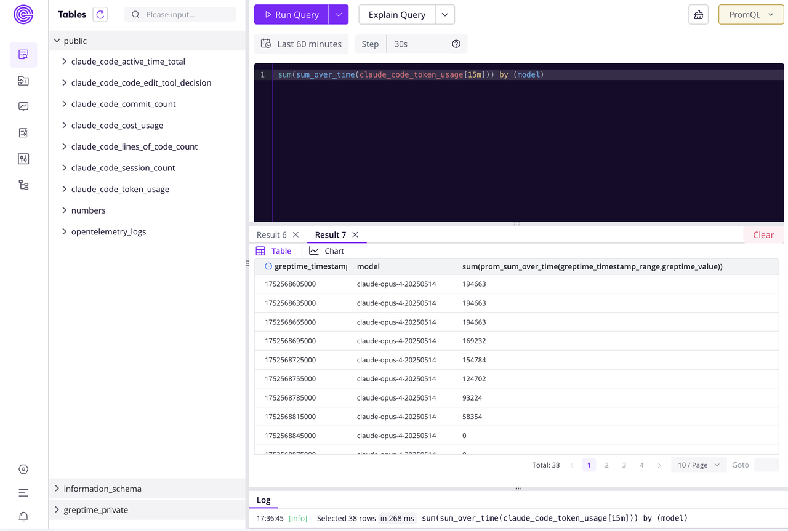788x531 pixels.
Task: Switch to the Result 6 tab
Action: pyautogui.click(x=271, y=234)
